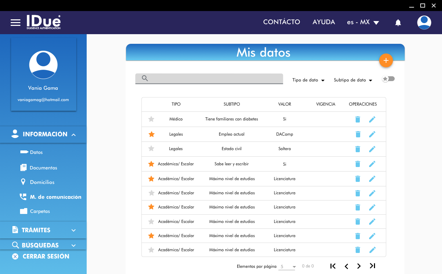
Task: Select M. de comunicación in sidebar
Action: 55,197
